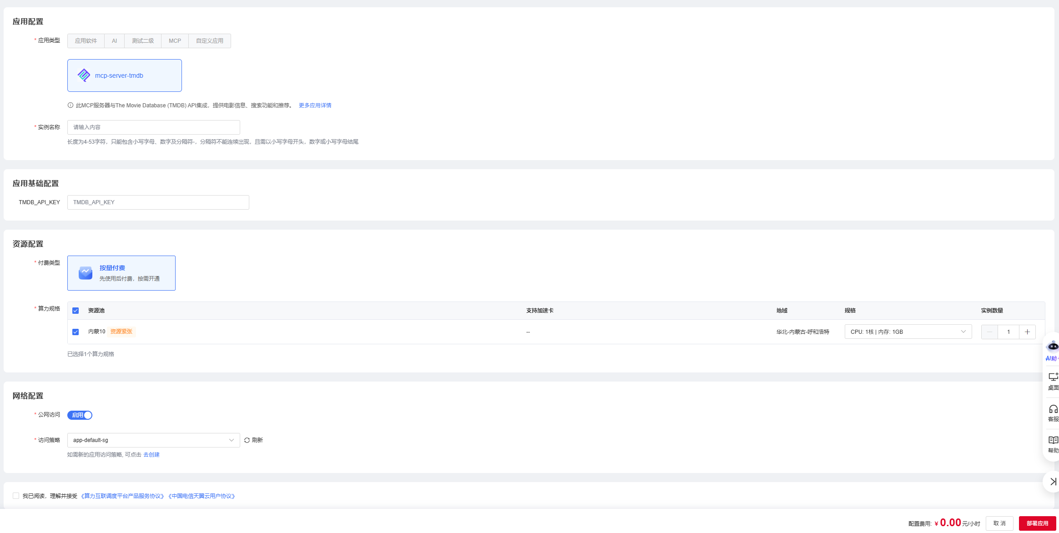Open the app-default-sg access policy dropdown
Screen dimensions: 1059x533
point(153,440)
